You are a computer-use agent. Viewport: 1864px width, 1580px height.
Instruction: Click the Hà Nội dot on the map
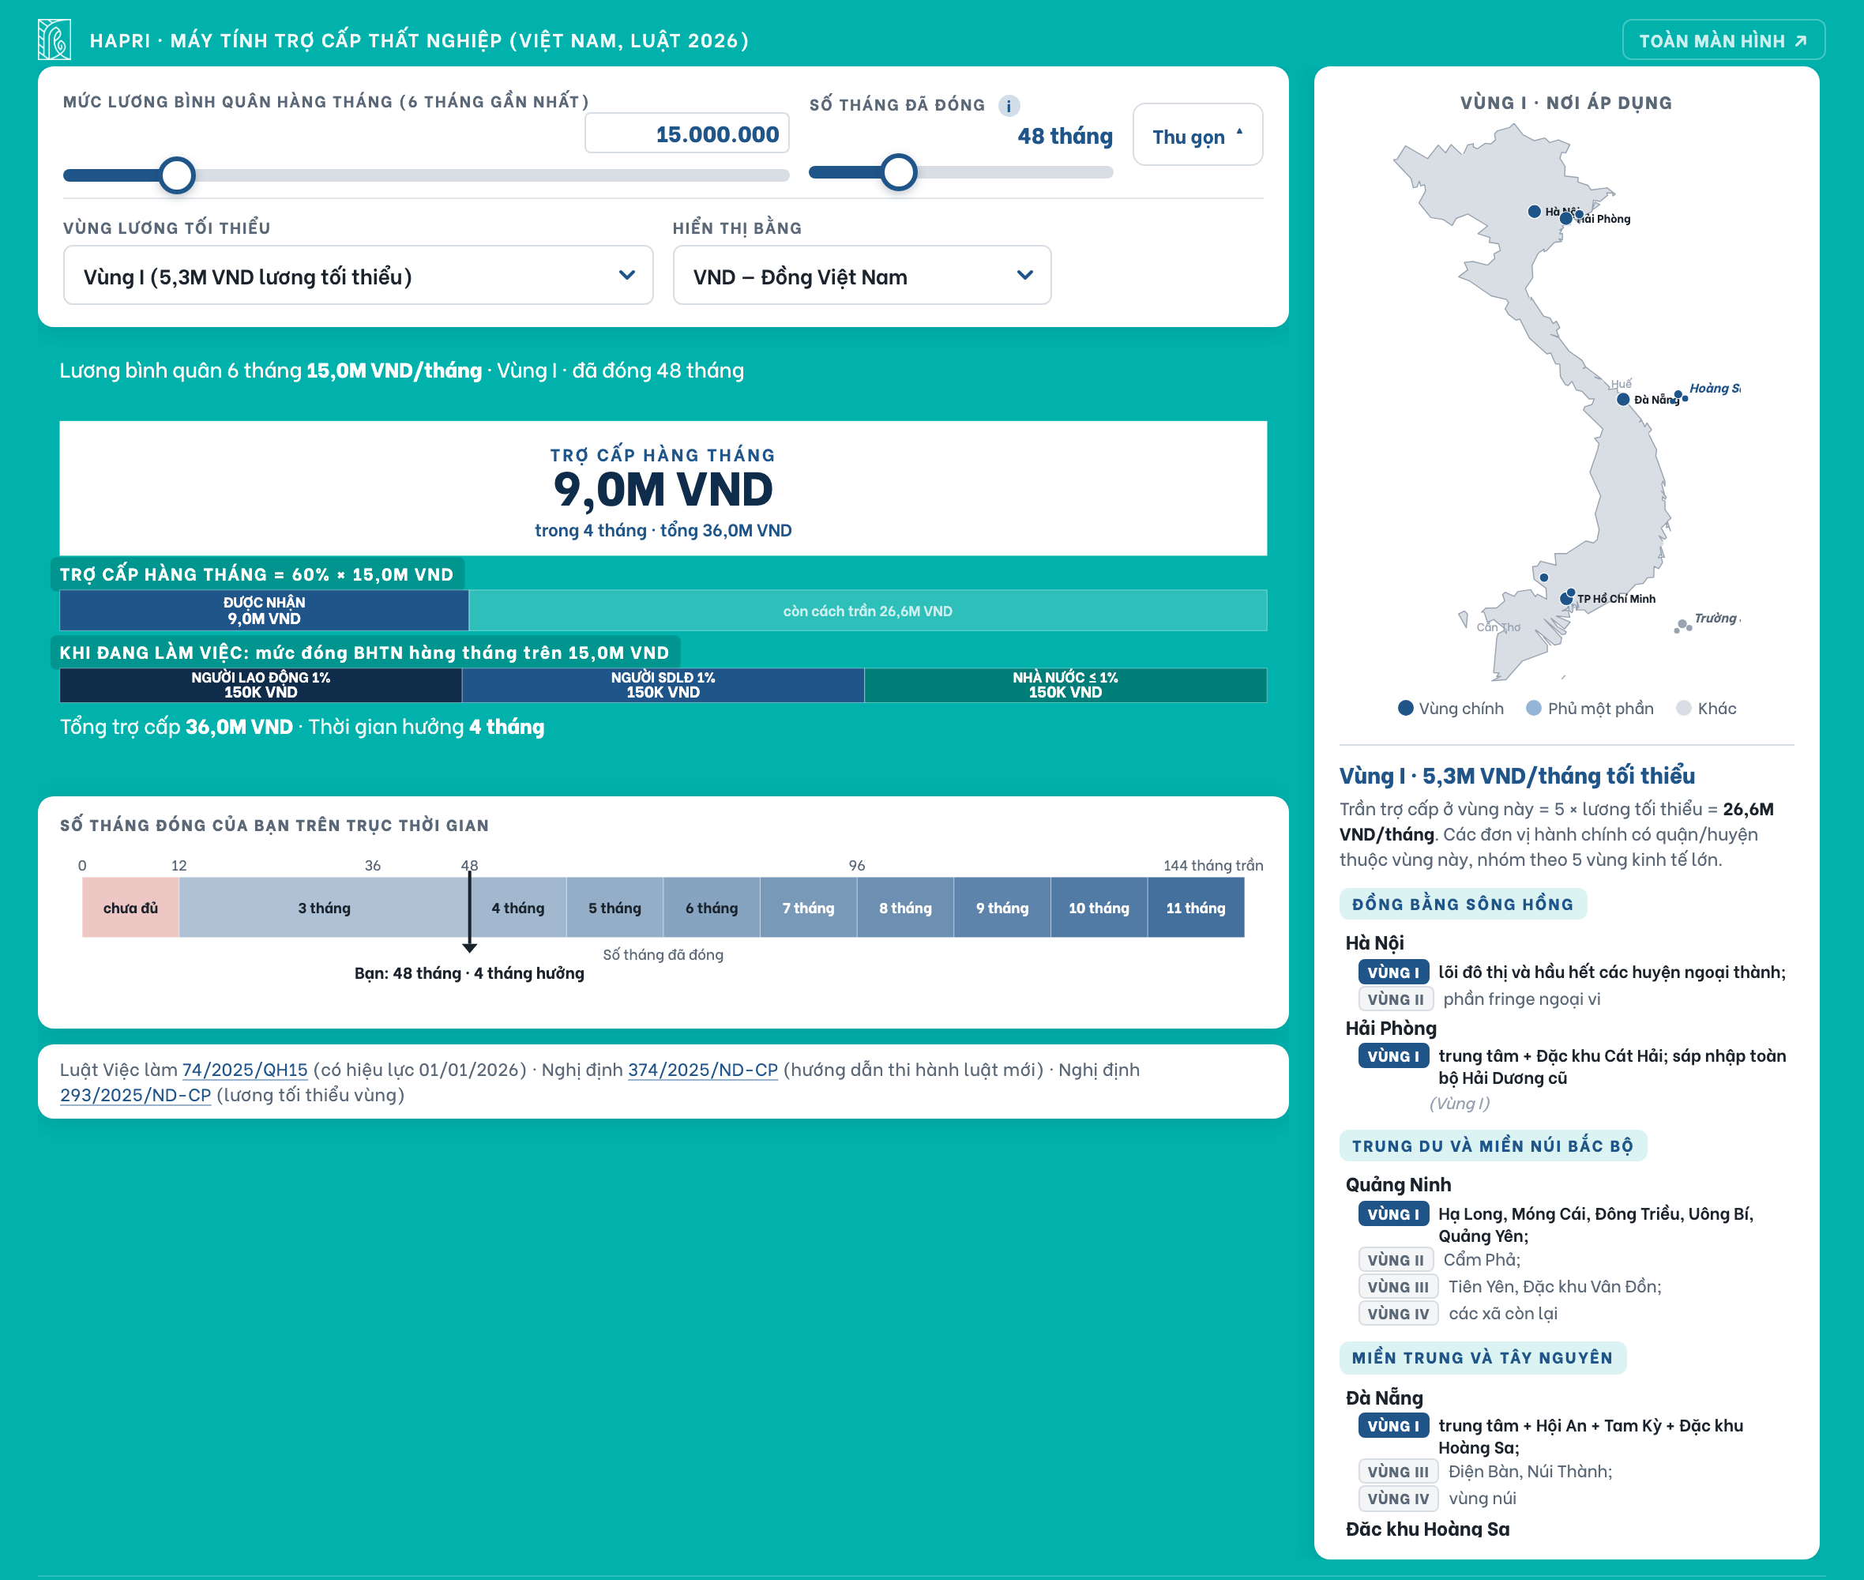pyautogui.click(x=1534, y=212)
